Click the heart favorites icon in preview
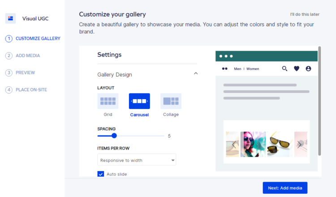Screen dimensions: 336x197 coord(297,69)
